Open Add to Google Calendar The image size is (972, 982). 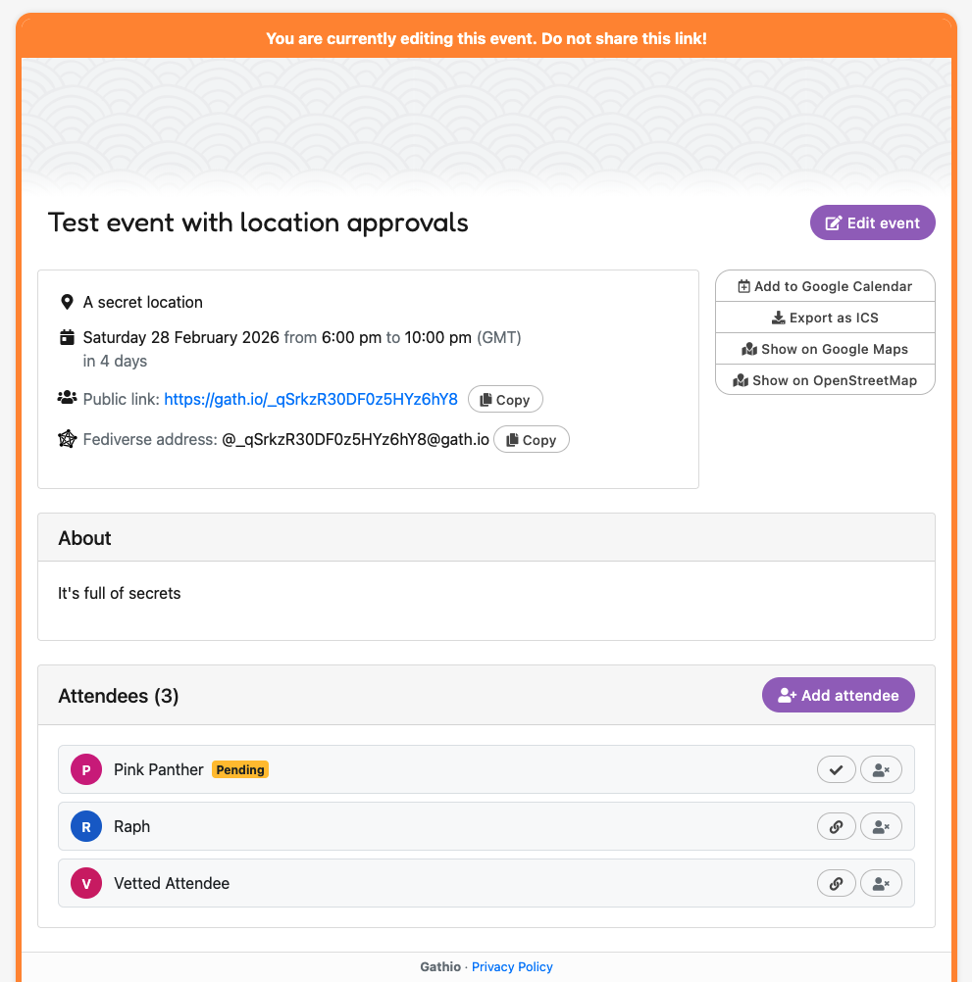pos(825,286)
